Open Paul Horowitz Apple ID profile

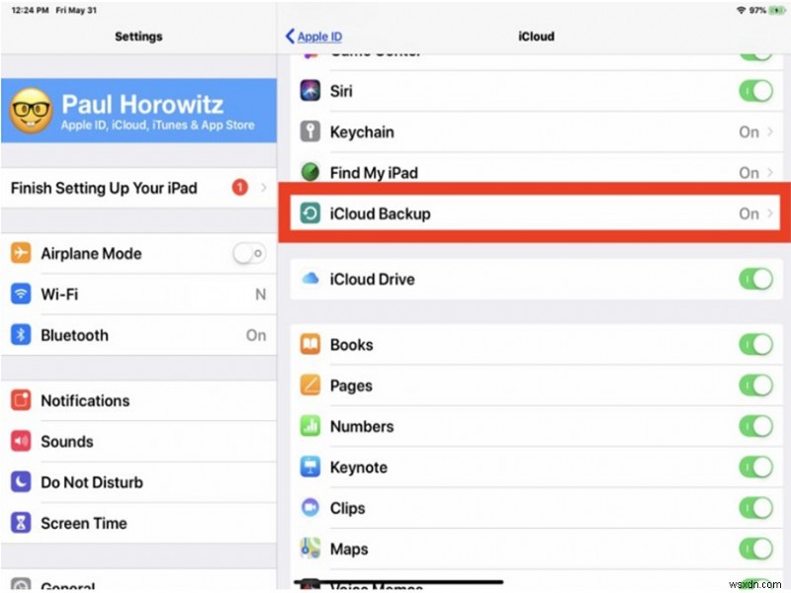pyautogui.click(x=138, y=111)
